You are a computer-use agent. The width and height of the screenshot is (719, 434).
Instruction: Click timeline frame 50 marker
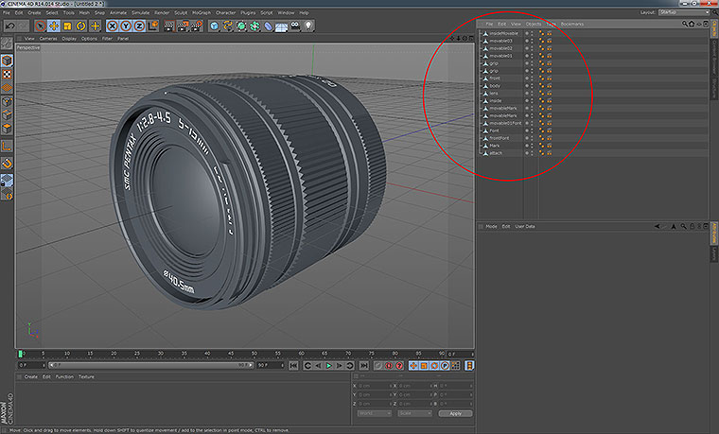click(254, 354)
